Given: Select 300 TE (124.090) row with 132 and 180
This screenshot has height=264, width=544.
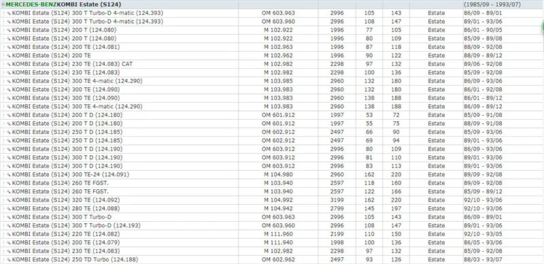Looking at the screenshot, I should click(x=272, y=89).
